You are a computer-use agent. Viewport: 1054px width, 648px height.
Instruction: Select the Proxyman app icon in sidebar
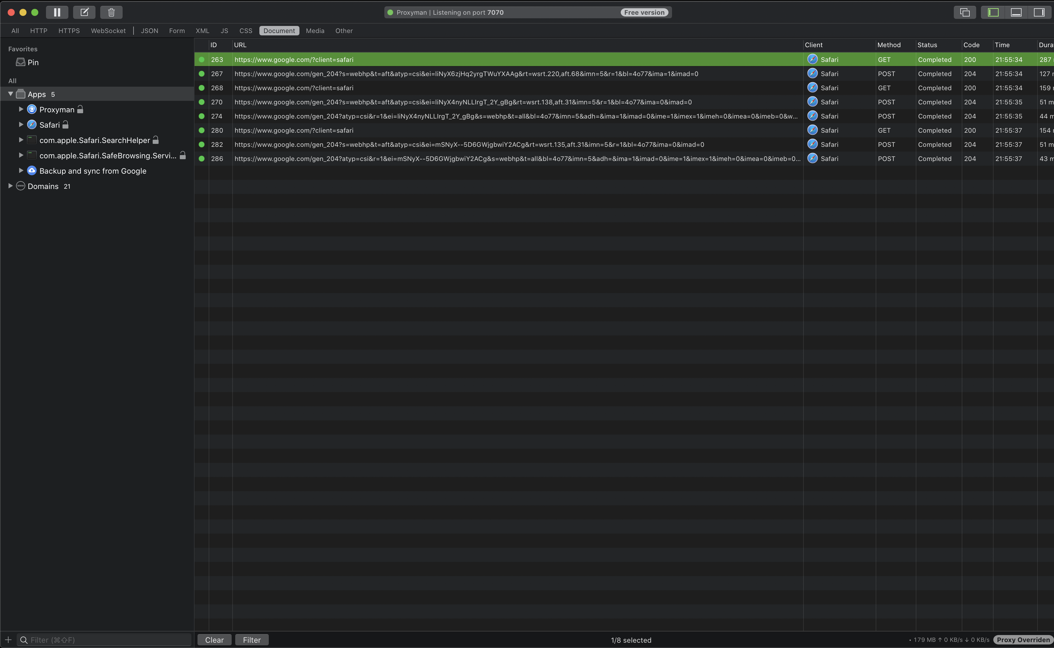point(31,109)
